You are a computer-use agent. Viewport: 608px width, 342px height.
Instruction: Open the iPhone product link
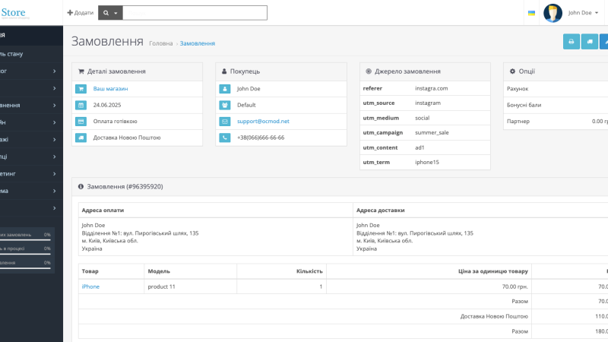pos(90,287)
